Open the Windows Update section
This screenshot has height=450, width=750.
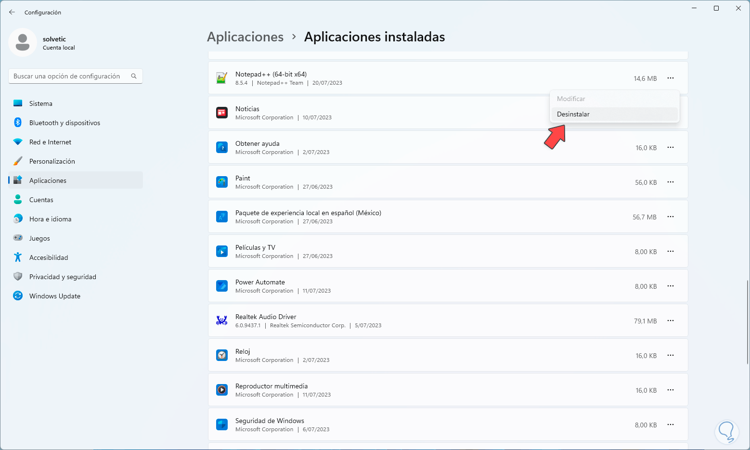coord(54,296)
